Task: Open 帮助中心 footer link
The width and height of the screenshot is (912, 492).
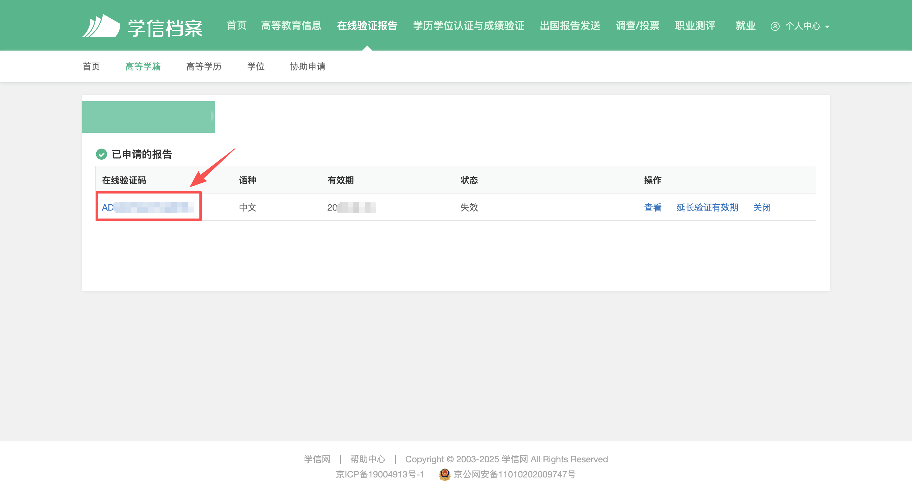Action: 367,459
